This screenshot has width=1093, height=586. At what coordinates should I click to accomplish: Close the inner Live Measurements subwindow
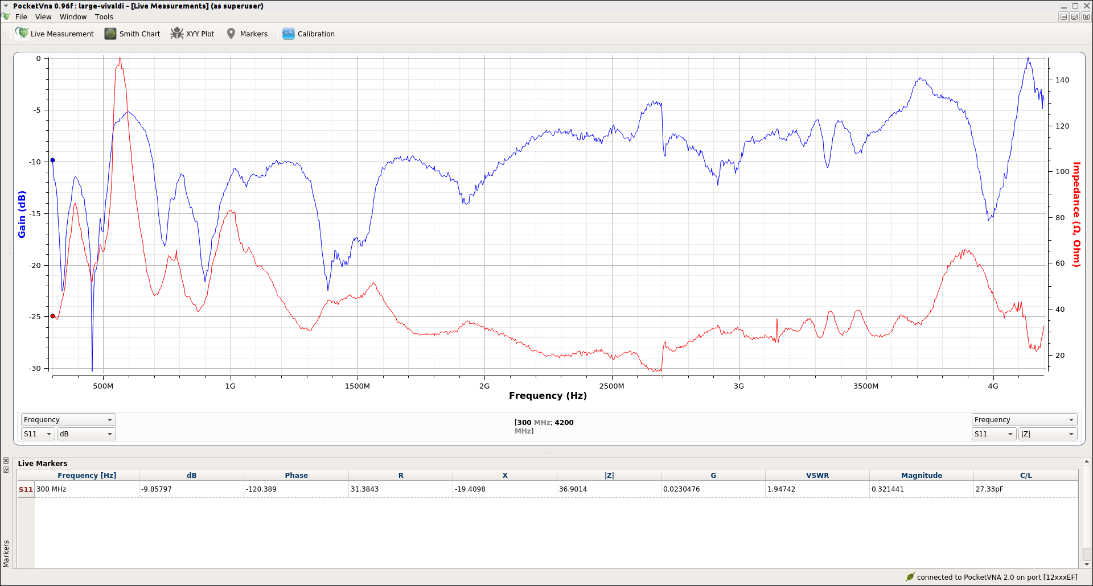tap(1086, 17)
